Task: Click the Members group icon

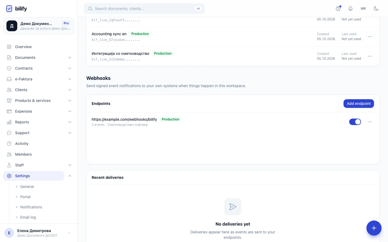Action: pyautogui.click(x=9, y=154)
